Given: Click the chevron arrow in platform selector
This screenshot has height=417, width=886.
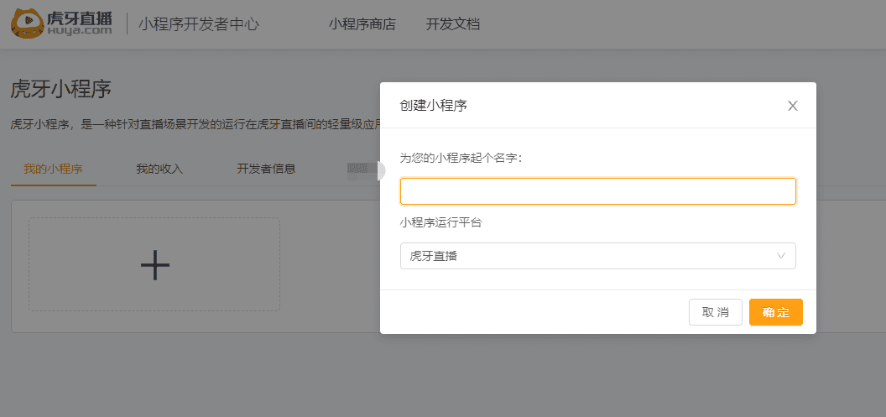Looking at the screenshot, I should point(781,256).
